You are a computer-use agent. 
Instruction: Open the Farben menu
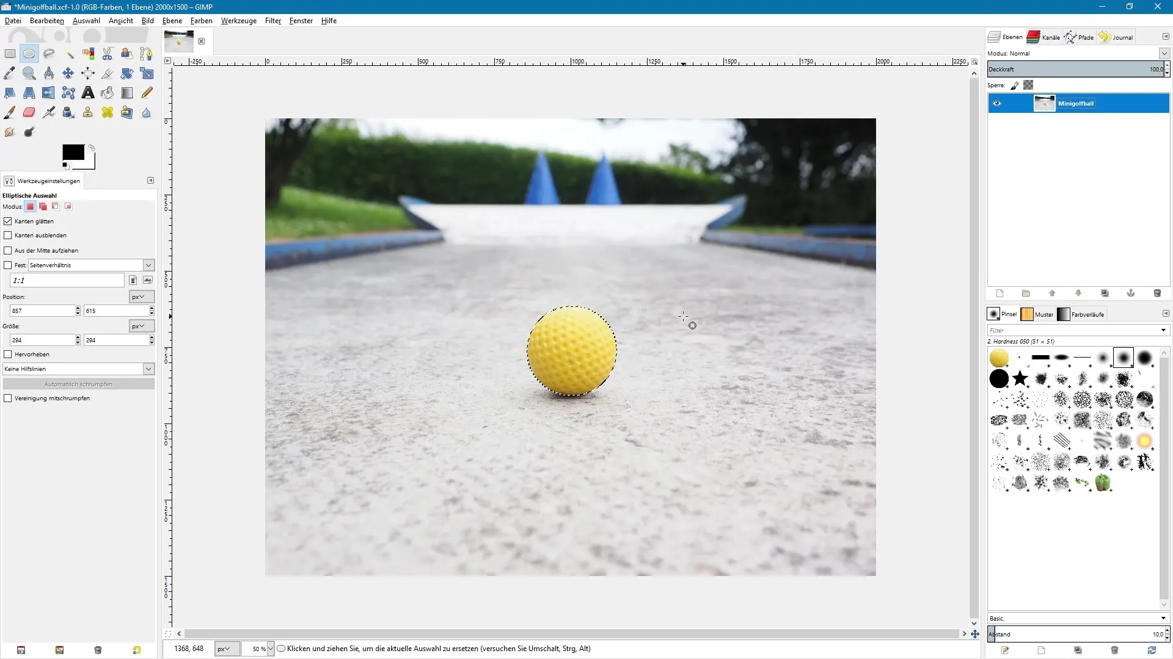(201, 20)
